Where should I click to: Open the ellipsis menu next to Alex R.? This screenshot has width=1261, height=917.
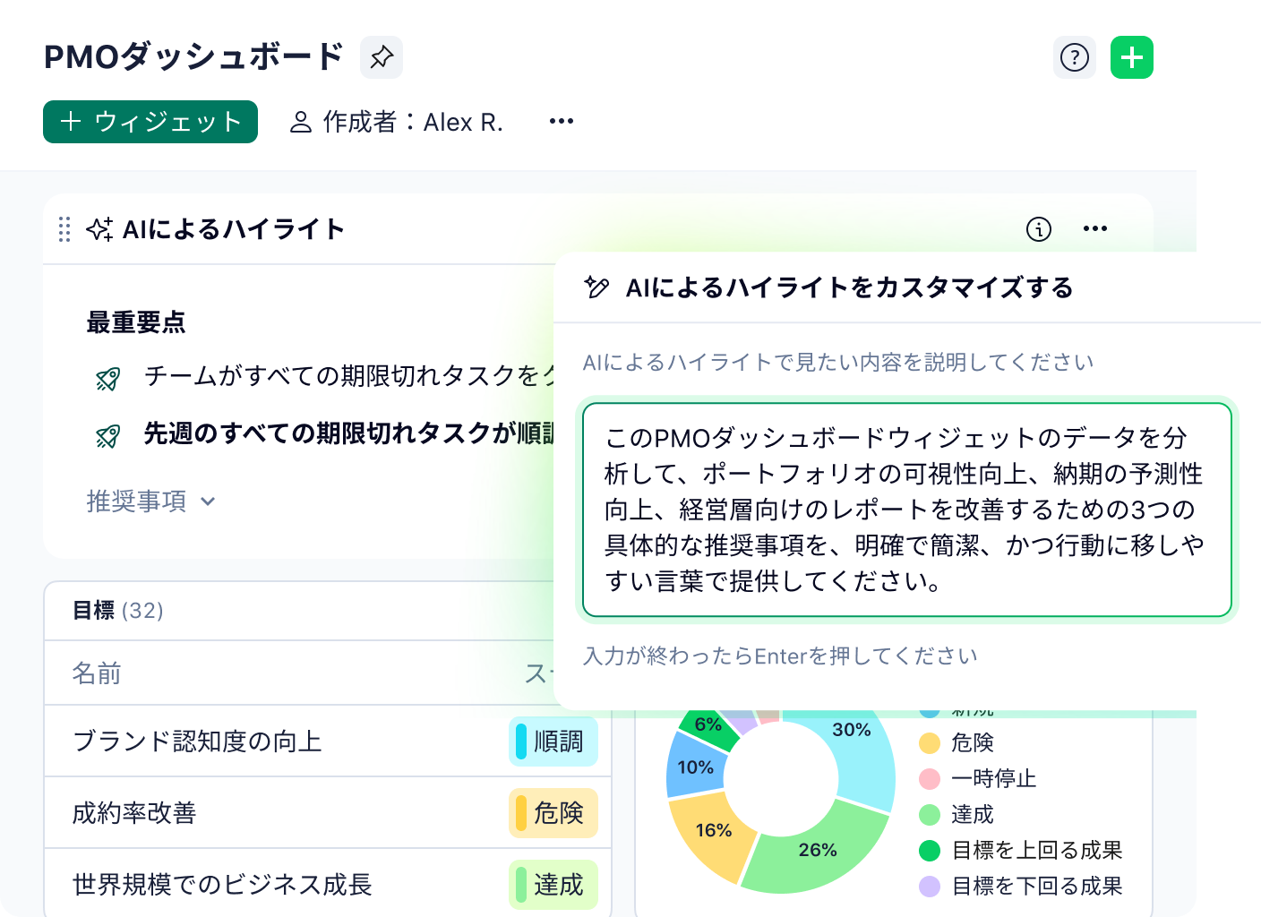point(560,121)
